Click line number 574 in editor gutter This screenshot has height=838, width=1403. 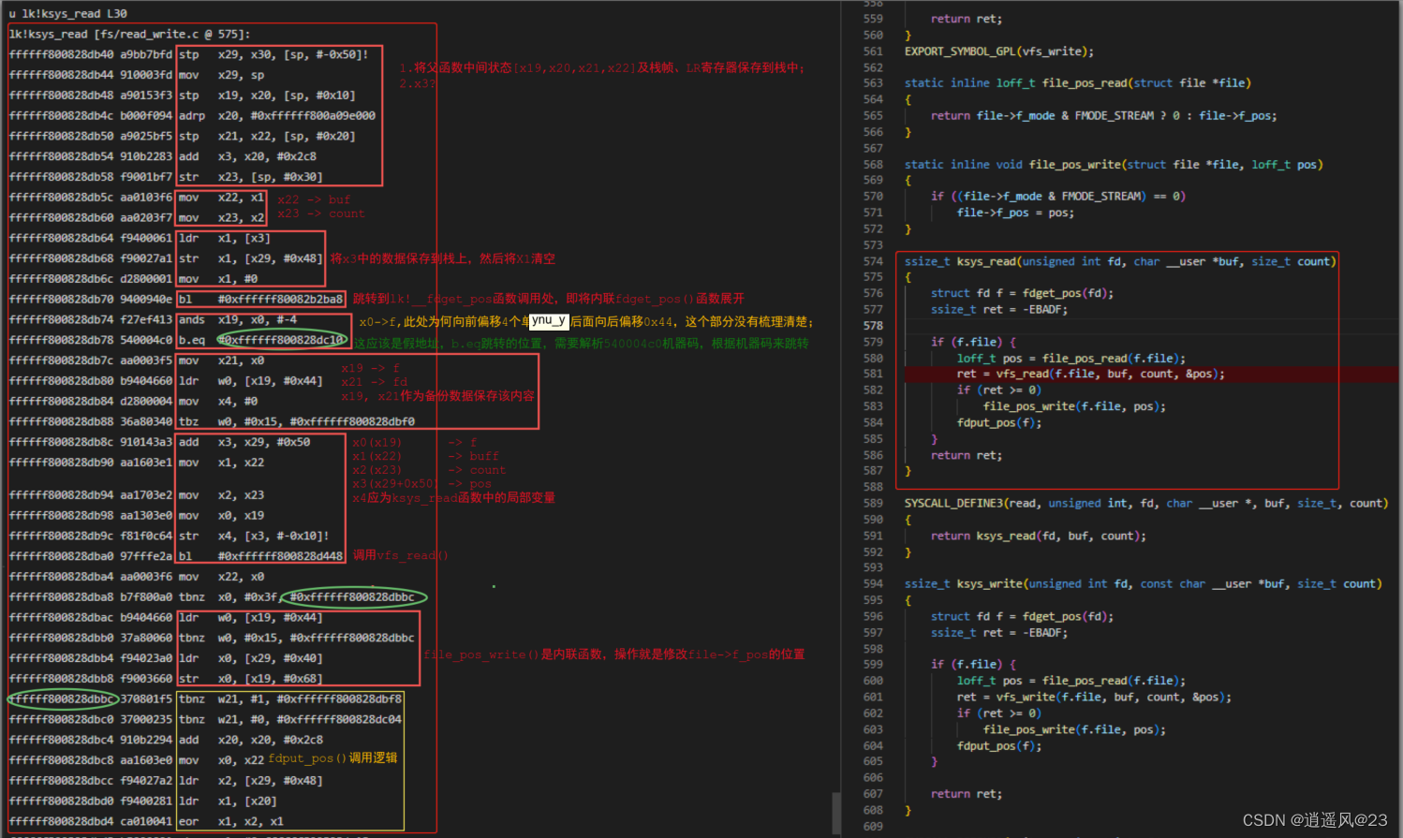873,261
